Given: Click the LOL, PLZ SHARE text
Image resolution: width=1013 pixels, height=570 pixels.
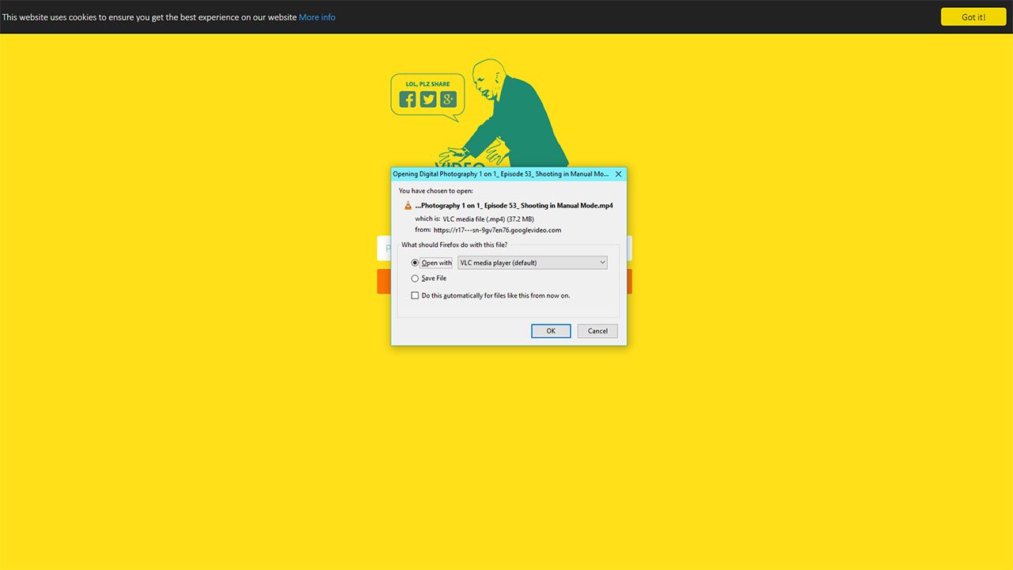Looking at the screenshot, I should [x=427, y=84].
